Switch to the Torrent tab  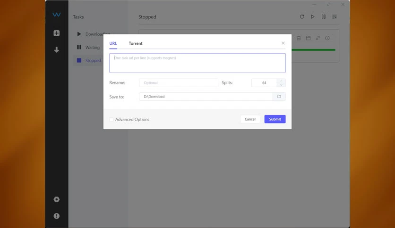point(136,43)
